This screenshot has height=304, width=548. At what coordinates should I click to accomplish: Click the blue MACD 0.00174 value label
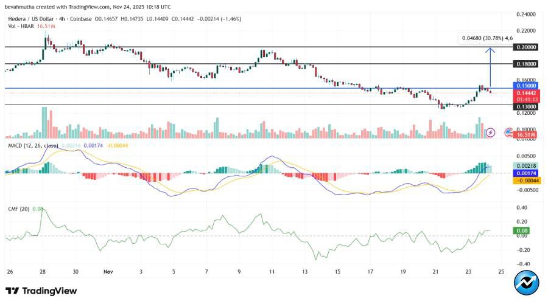click(527, 173)
